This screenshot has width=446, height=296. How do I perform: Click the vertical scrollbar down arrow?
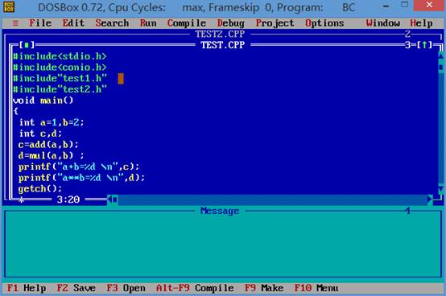441,188
